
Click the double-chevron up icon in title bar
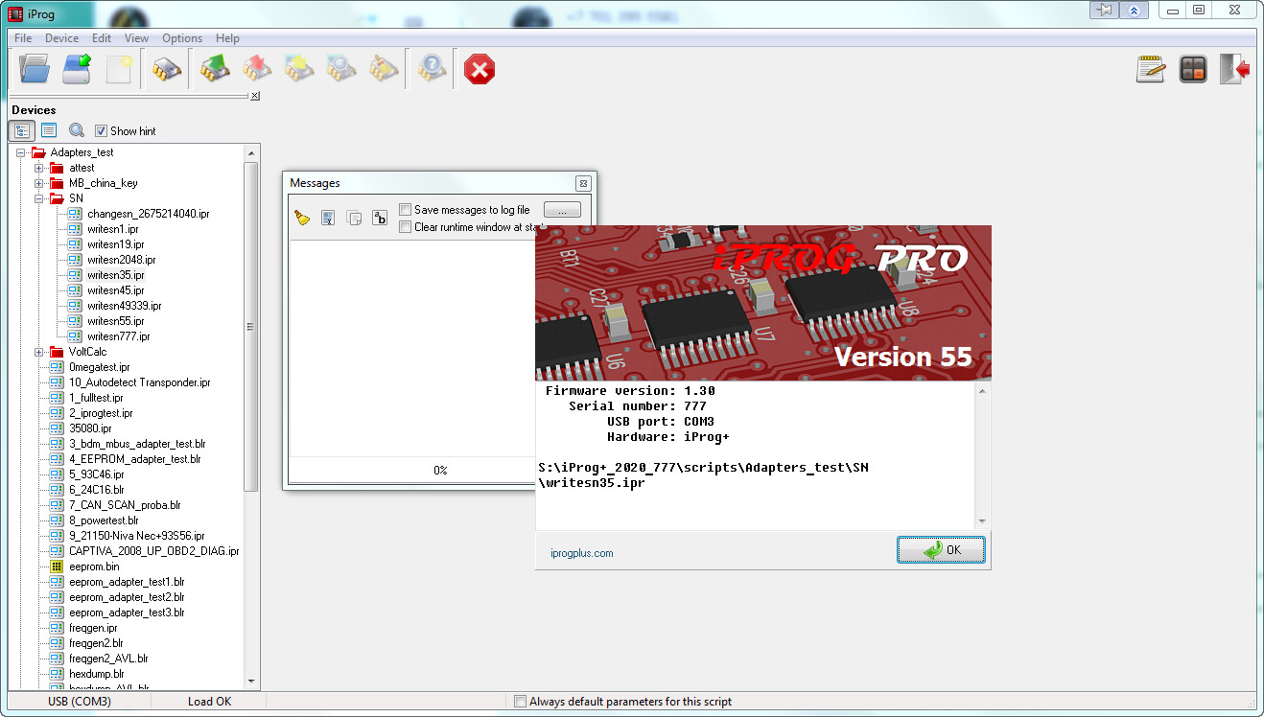point(1135,10)
